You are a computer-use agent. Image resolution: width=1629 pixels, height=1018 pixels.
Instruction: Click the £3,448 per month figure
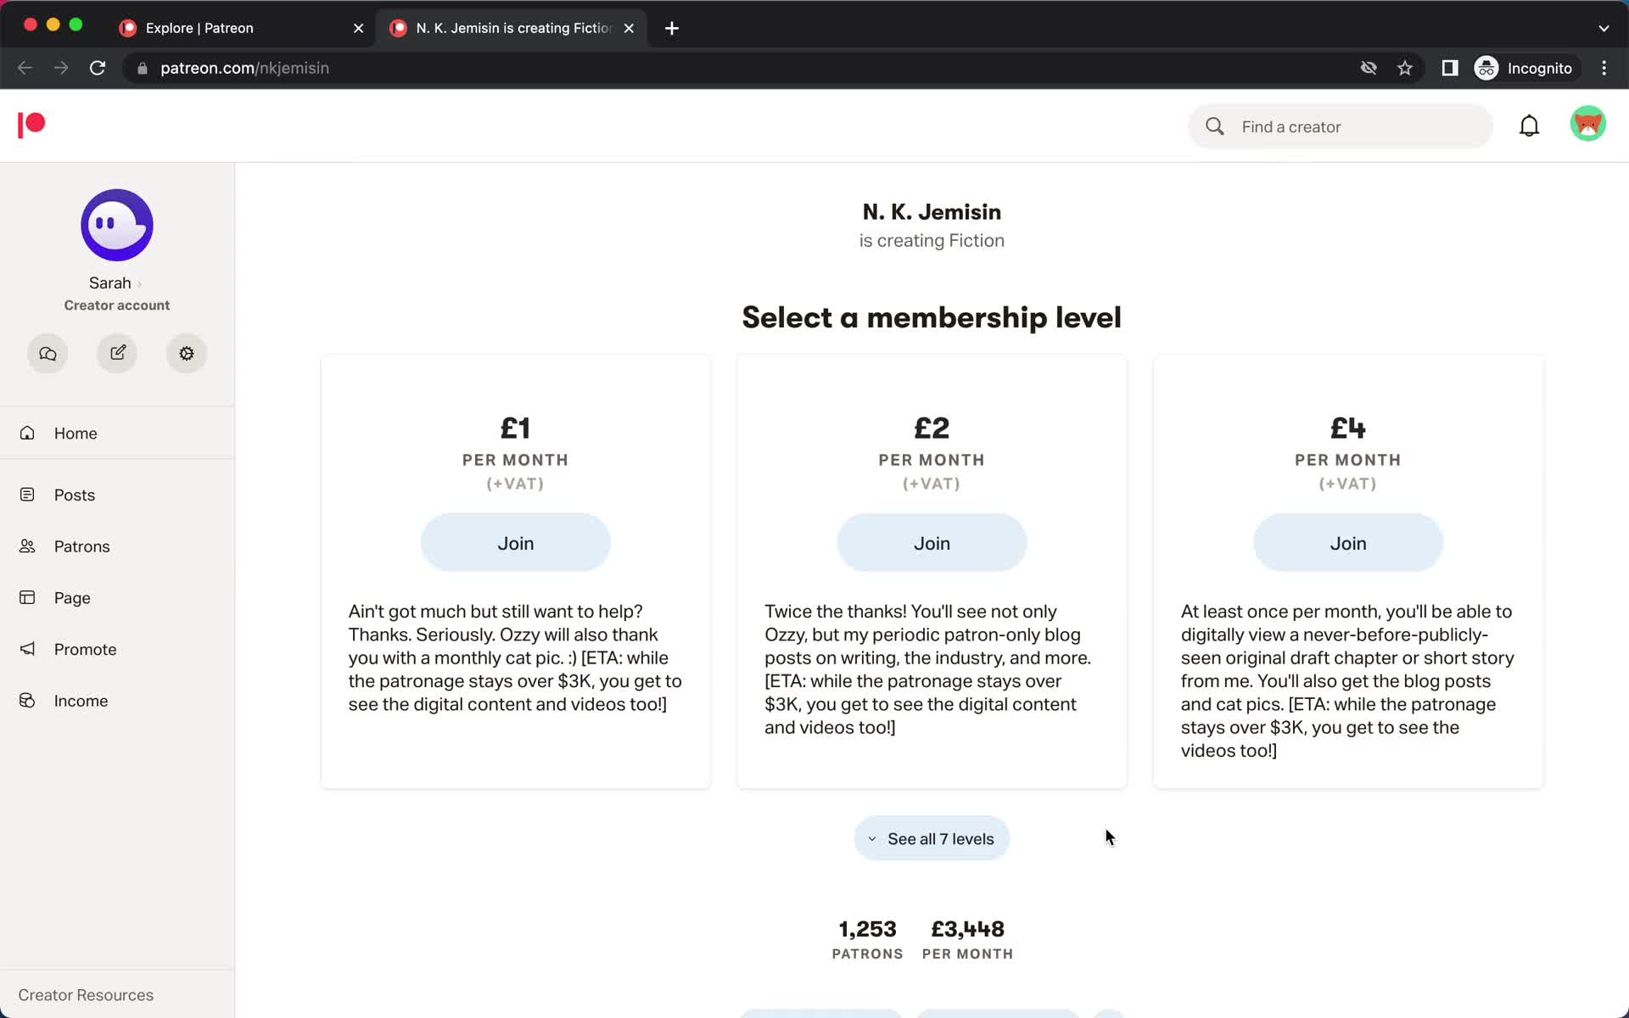pyautogui.click(x=967, y=929)
